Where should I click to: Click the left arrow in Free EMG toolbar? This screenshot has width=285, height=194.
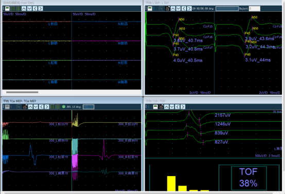tap(35, 8)
